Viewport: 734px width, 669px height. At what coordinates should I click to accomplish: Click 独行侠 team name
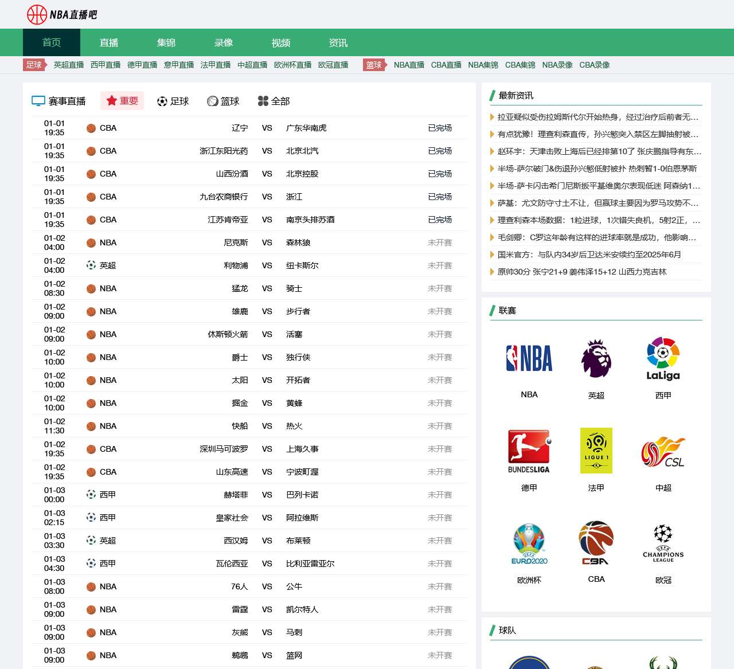(x=298, y=357)
